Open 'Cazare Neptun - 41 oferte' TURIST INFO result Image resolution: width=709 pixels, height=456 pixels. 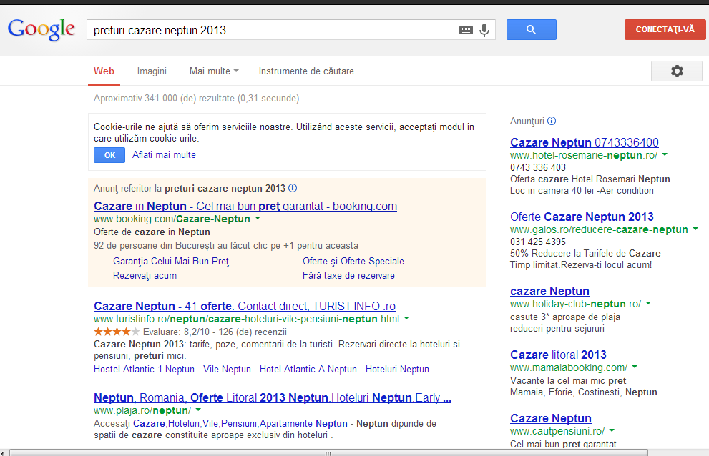pos(245,306)
